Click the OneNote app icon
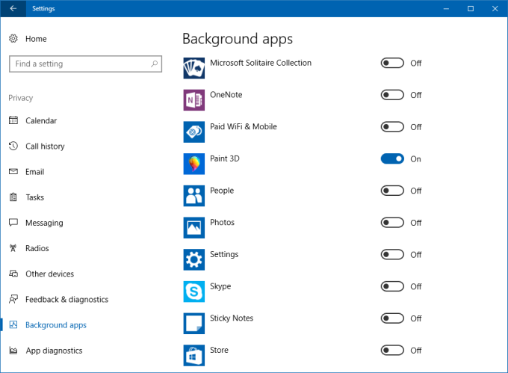The height and width of the screenshot is (373, 508). click(x=193, y=100)
